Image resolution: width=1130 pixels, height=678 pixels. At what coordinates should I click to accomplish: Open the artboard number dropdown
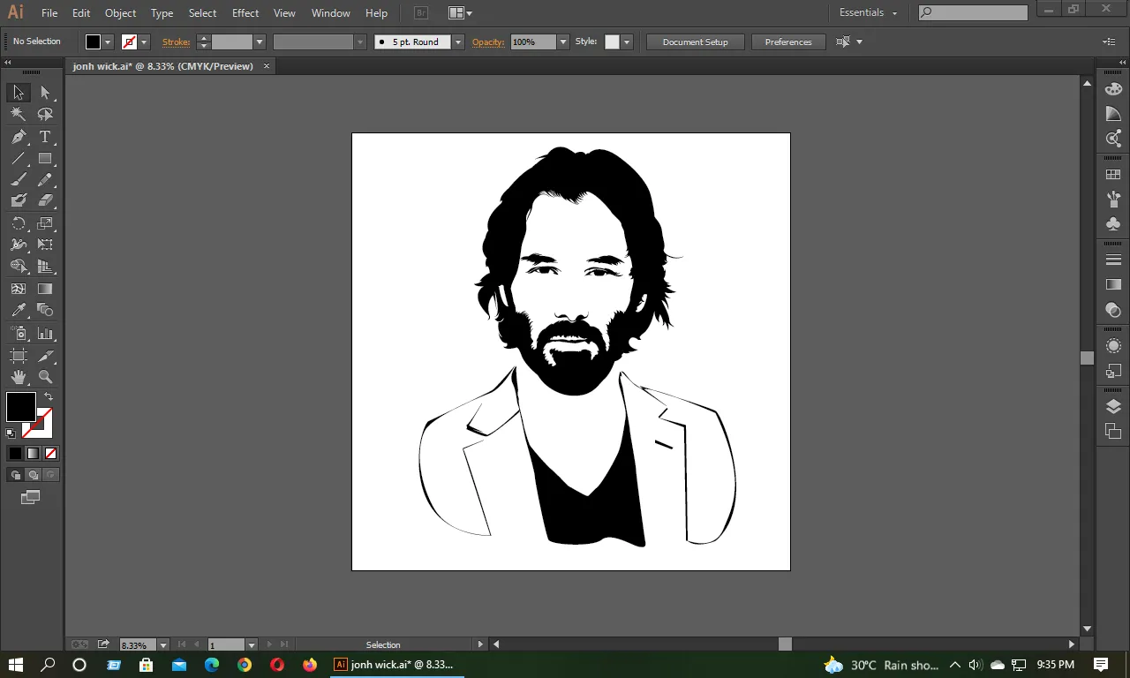[252, 645]
